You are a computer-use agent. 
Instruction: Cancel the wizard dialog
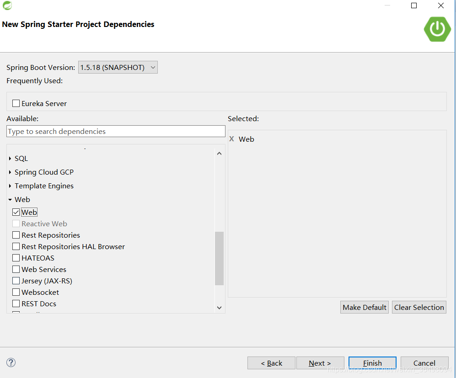pos(424,363)
